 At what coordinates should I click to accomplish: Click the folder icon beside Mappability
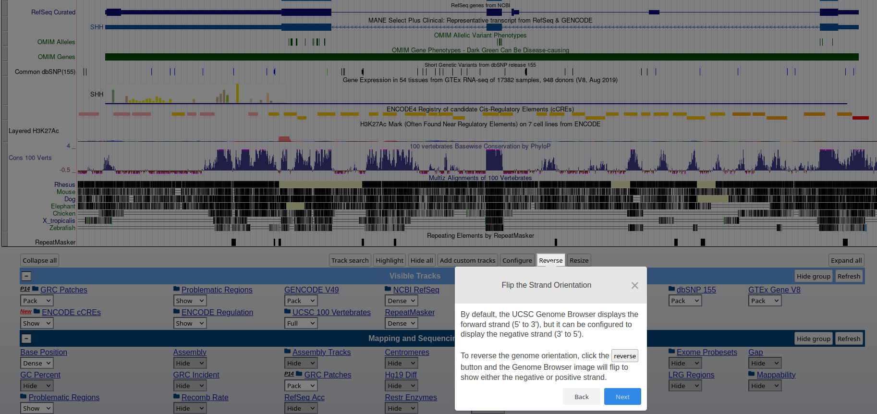click(751, 374)
